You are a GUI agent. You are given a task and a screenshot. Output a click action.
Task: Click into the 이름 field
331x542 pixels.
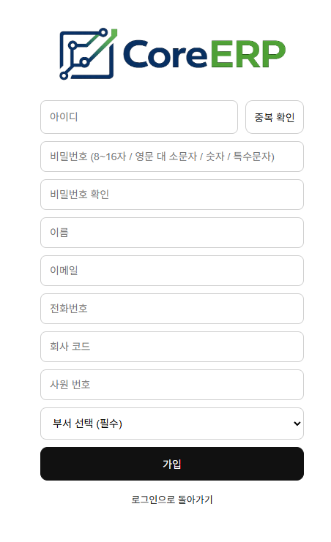172,233
